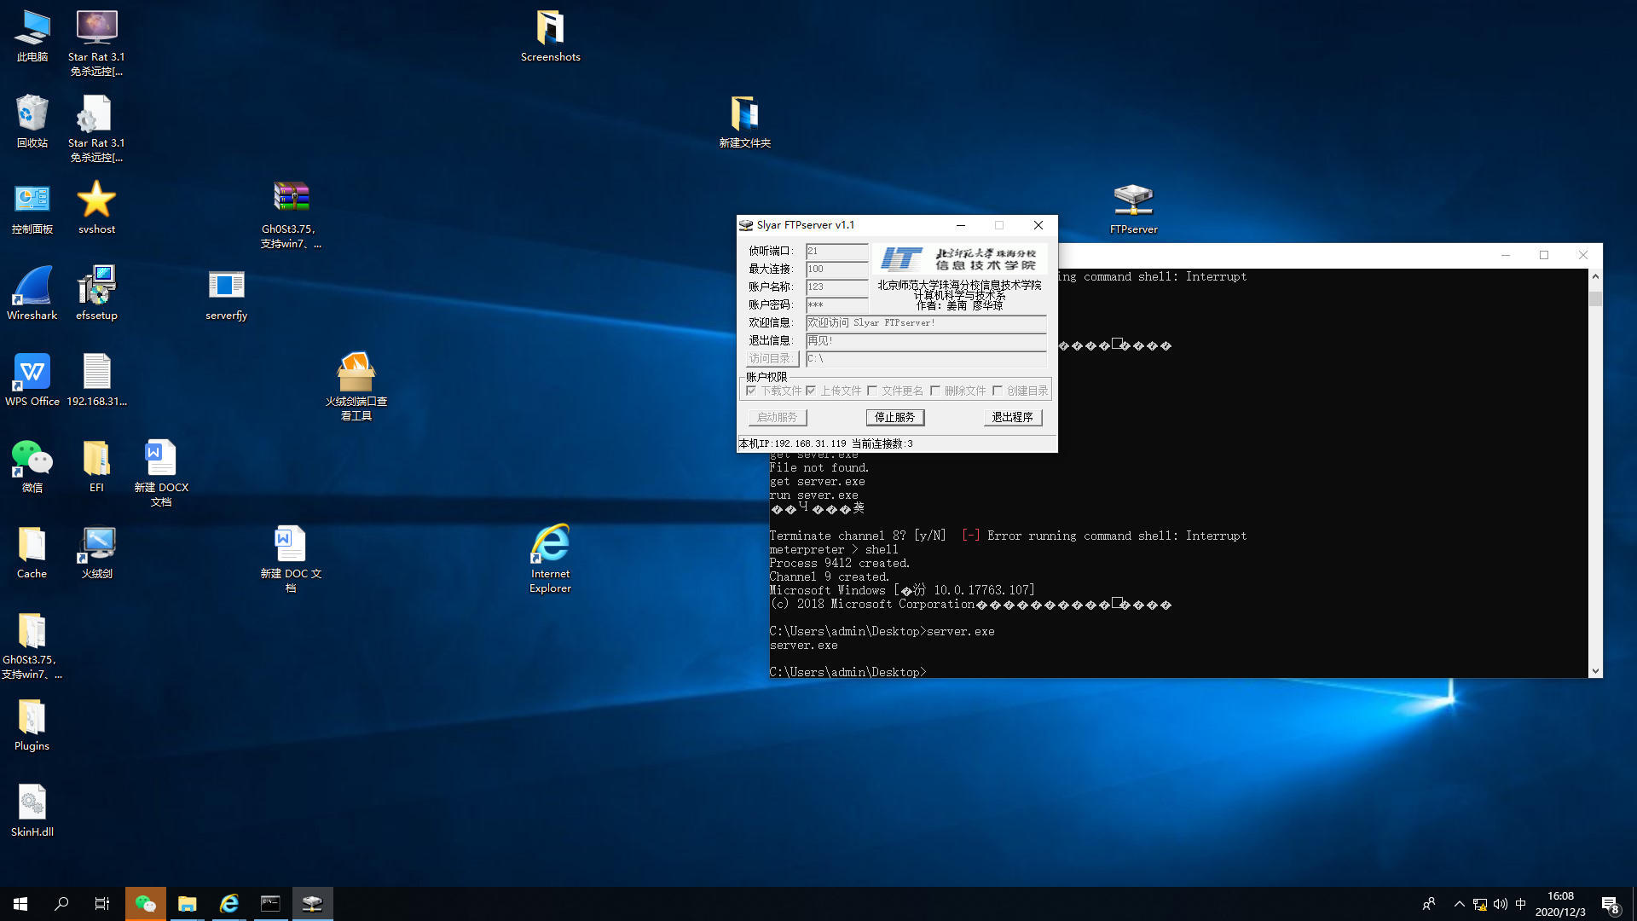
Task: Expand the system tray hidden icons chevron
Action: 1459,904
